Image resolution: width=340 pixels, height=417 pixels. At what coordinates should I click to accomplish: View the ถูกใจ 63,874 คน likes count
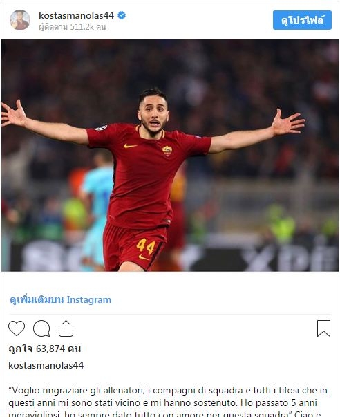pyautogui.click(x=45, y=349)
